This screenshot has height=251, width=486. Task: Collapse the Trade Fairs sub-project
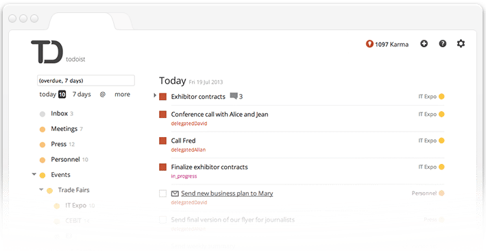coord(41,189)
